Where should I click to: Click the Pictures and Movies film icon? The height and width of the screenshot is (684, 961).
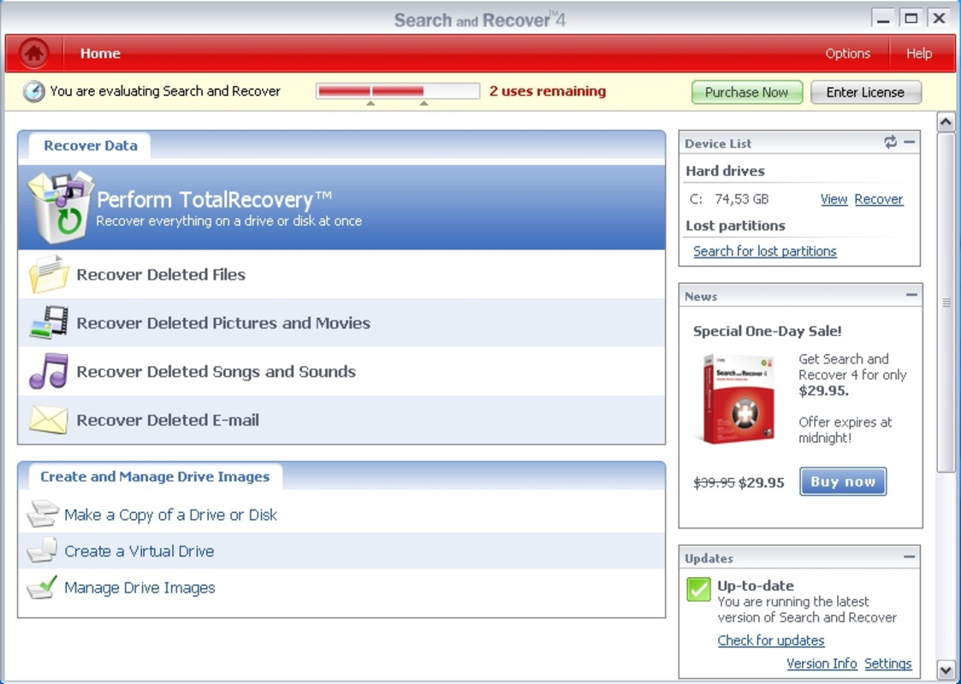[49, 322]
